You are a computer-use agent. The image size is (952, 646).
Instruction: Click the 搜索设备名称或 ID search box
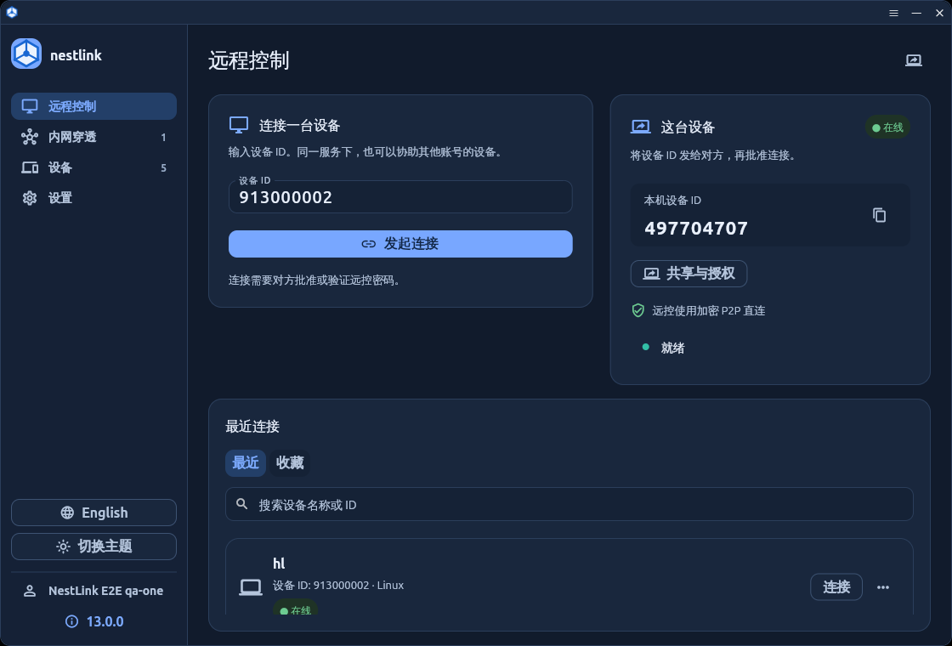[x=569, y=505]
